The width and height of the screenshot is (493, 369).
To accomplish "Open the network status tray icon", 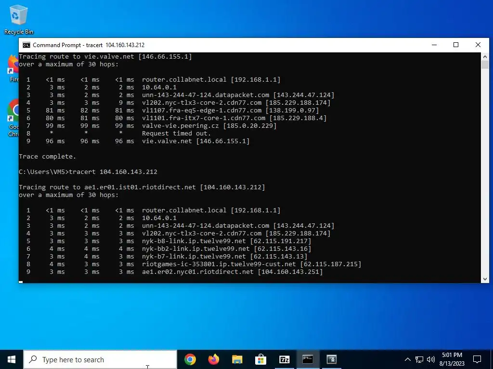I will click(x=419, y=359).
